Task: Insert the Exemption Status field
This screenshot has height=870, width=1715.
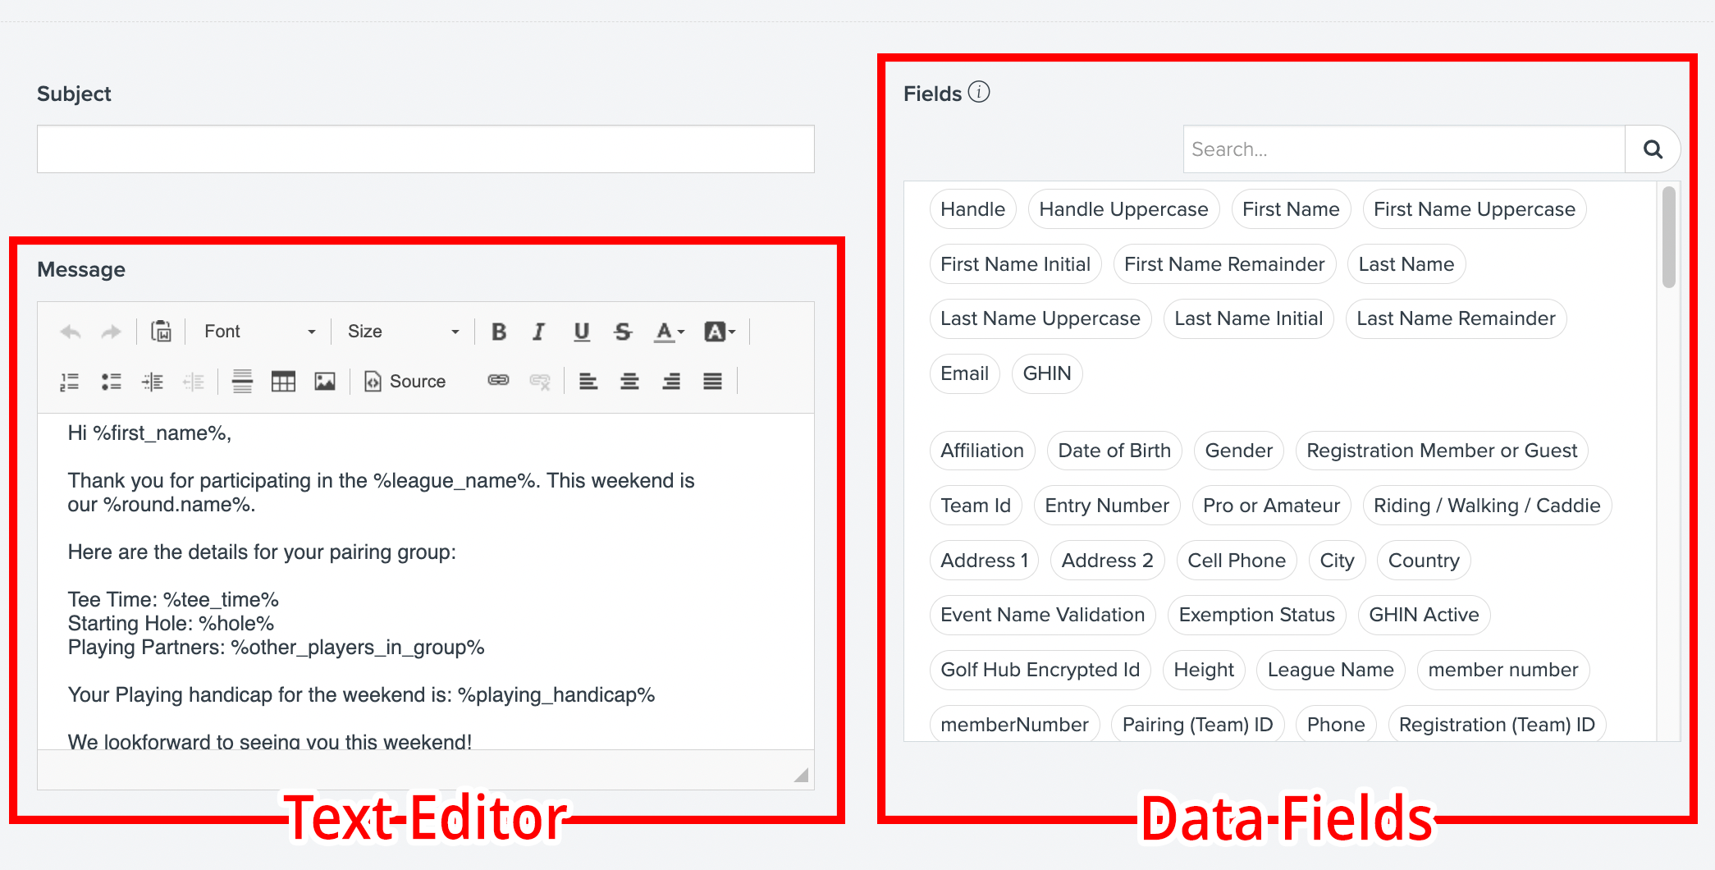Action: pyautogui.click(x=1256, y=615)
